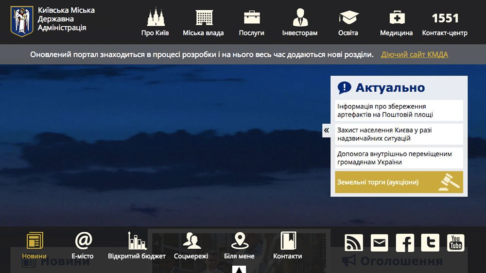The width and height of the screenshot is (486, 273).
Task: Open the Освіта graduation cap icon
Action: 348,18
